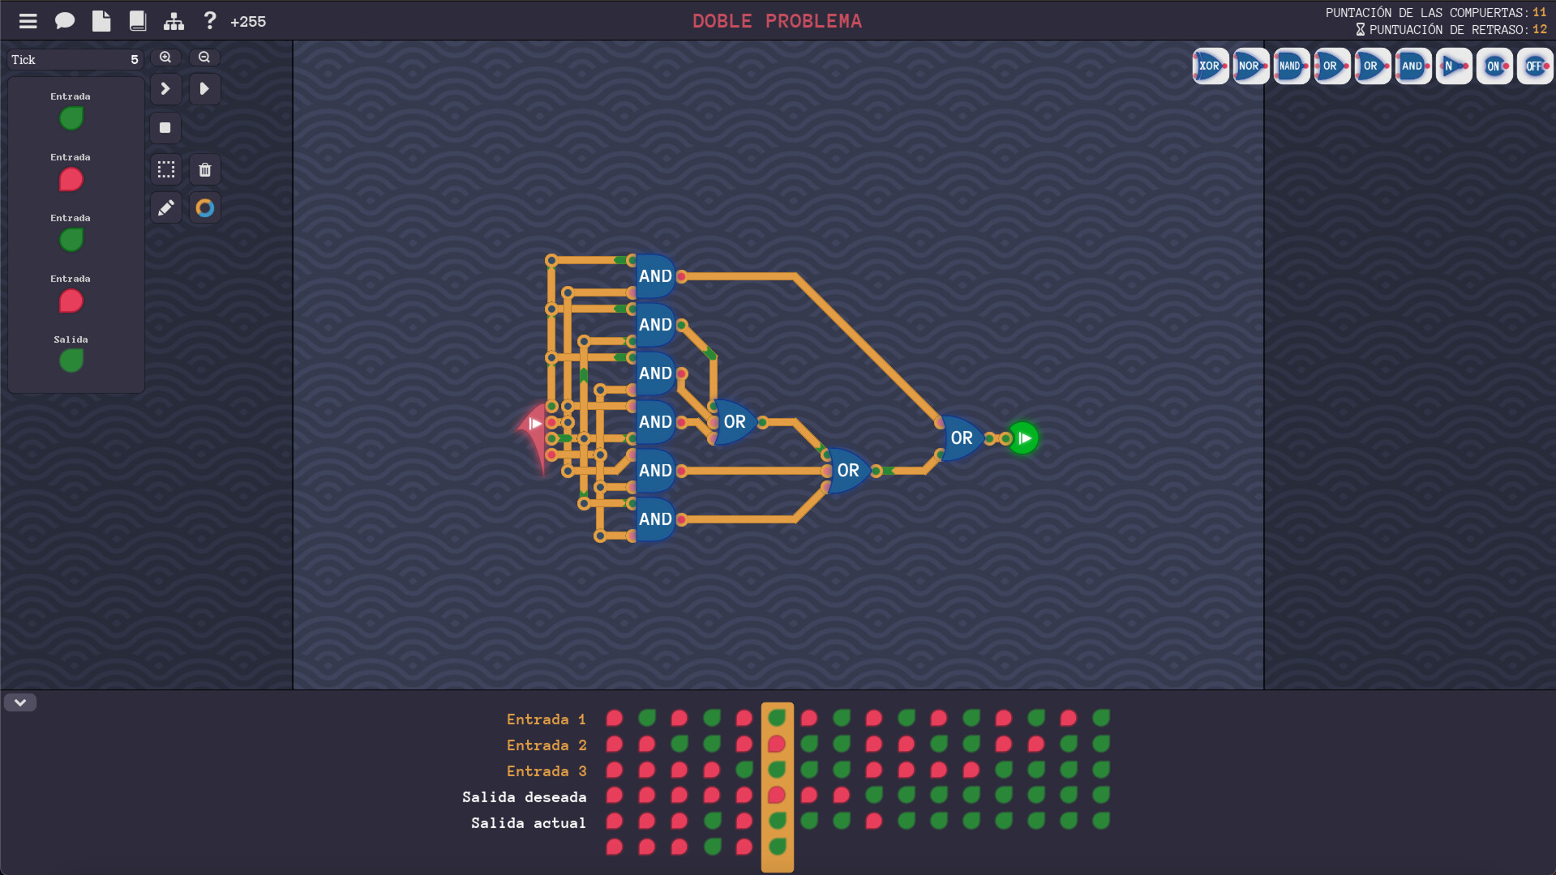Select the NOT (N) gate component
1556x875 pixels.
(1452, 66)
